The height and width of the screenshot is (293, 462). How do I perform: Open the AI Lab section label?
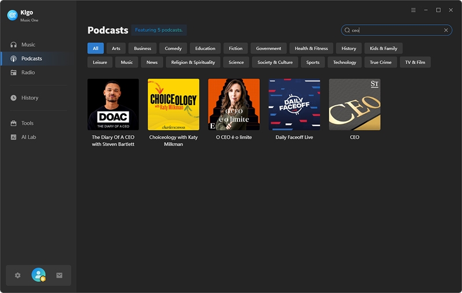pos(28,137)
